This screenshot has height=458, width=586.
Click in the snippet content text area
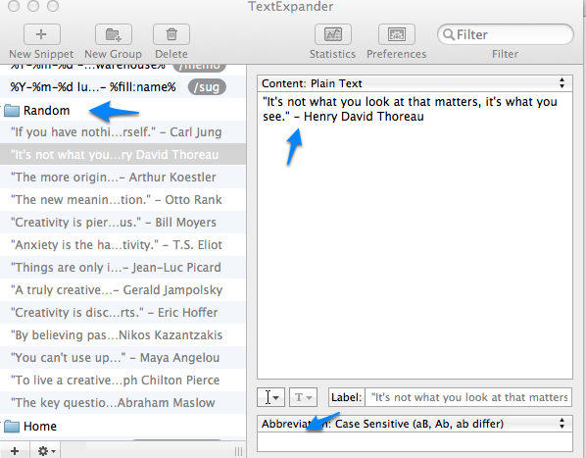pos(415,235)
